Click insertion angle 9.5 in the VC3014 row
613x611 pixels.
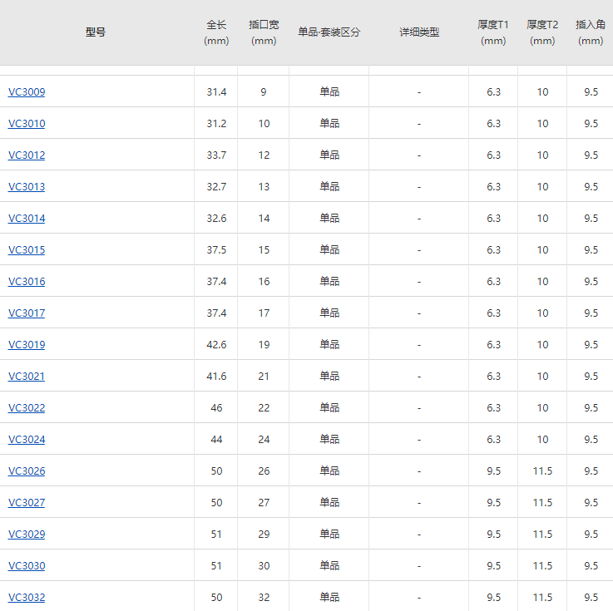591,219
